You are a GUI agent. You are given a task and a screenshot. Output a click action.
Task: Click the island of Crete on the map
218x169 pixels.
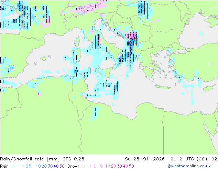[163, 87]
